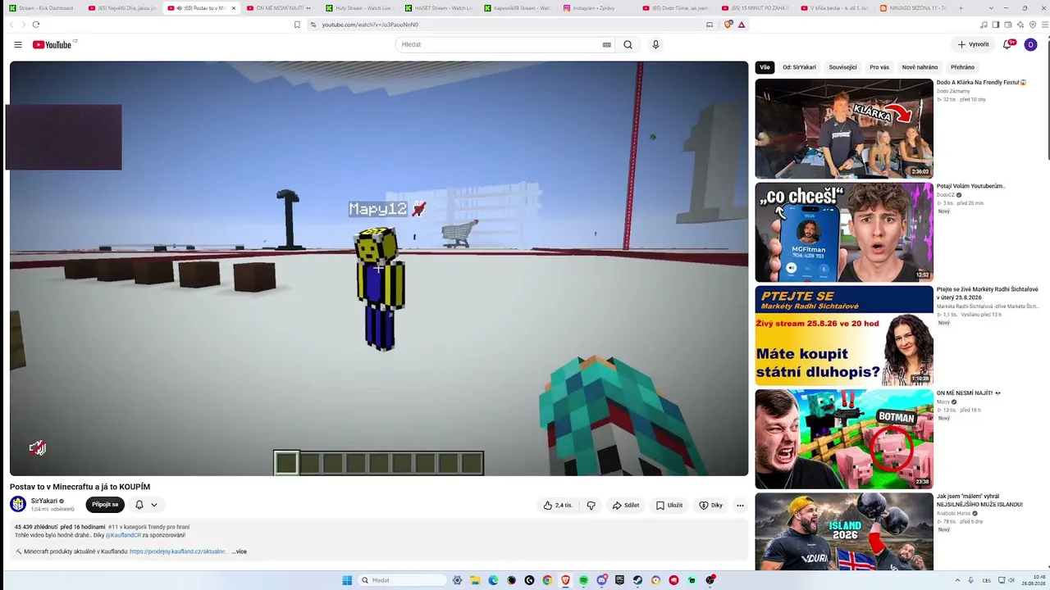The image size is (1050, 590).
Task: Like the video with 2,4 tis. likes
Action: (x=558, y=506)
